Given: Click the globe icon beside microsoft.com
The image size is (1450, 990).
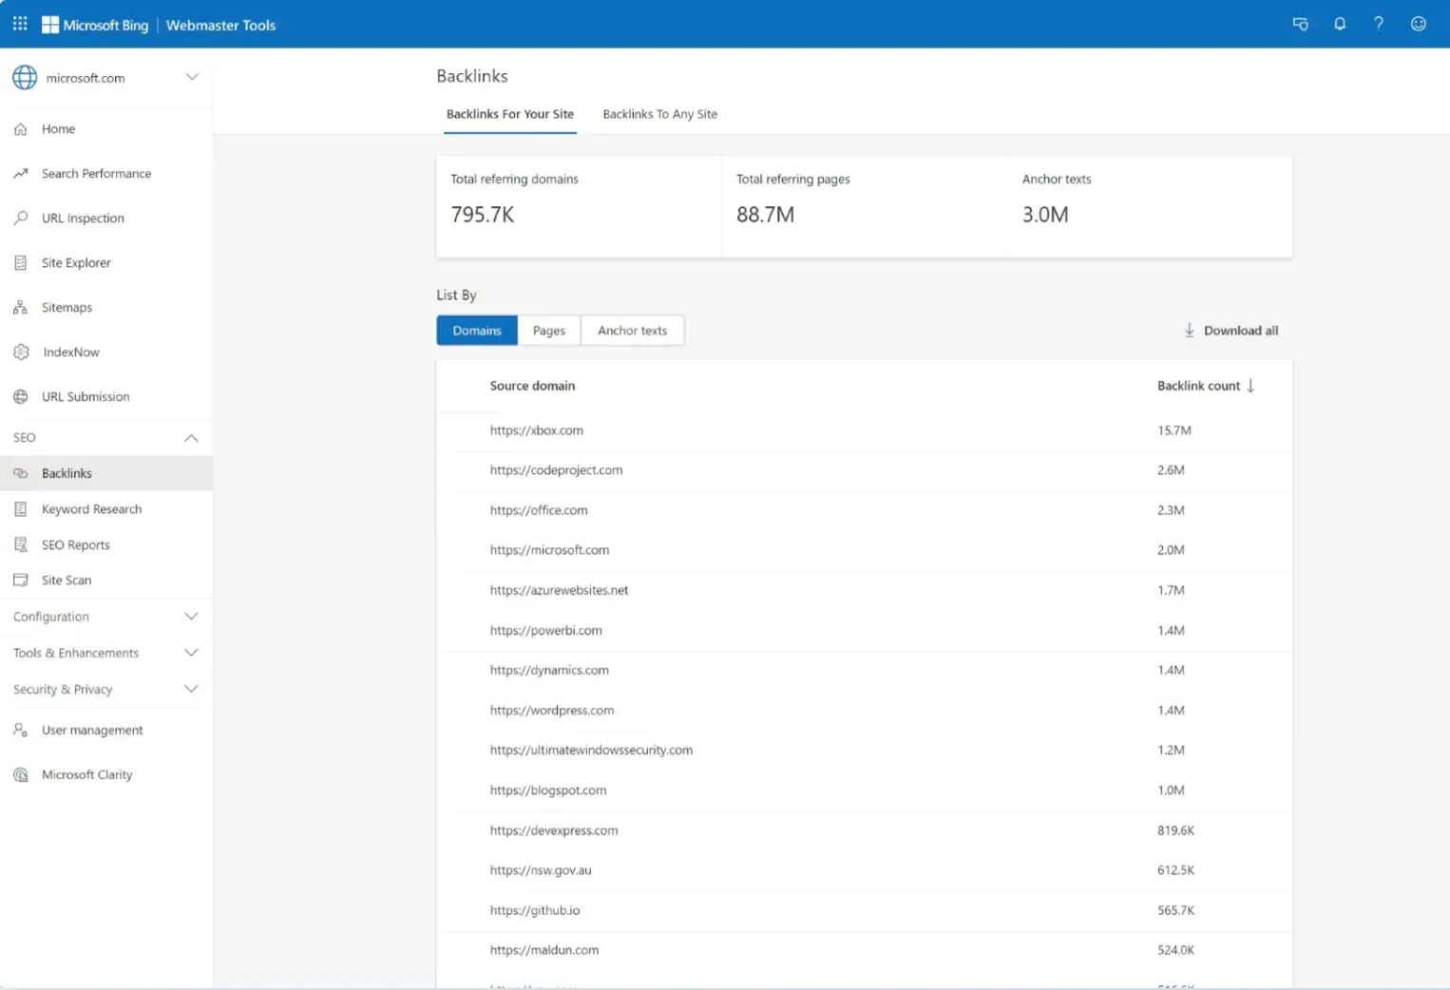Looking at the screenshot, I should click(25, 78).
